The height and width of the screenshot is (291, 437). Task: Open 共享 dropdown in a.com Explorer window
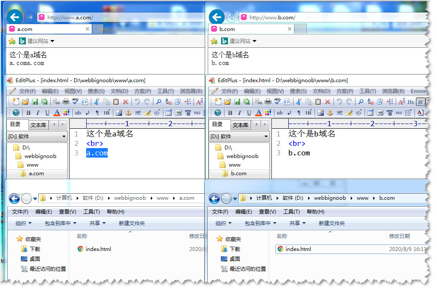pyautogui.click(x=97, y=223)
